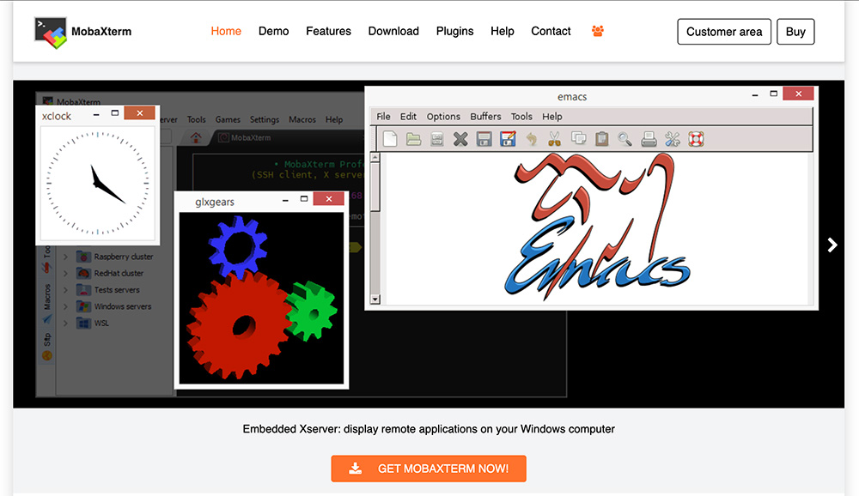Click the emacs file cabinet directory icon
Viewport: 859px width, 496px height.
tap(436, 139)
